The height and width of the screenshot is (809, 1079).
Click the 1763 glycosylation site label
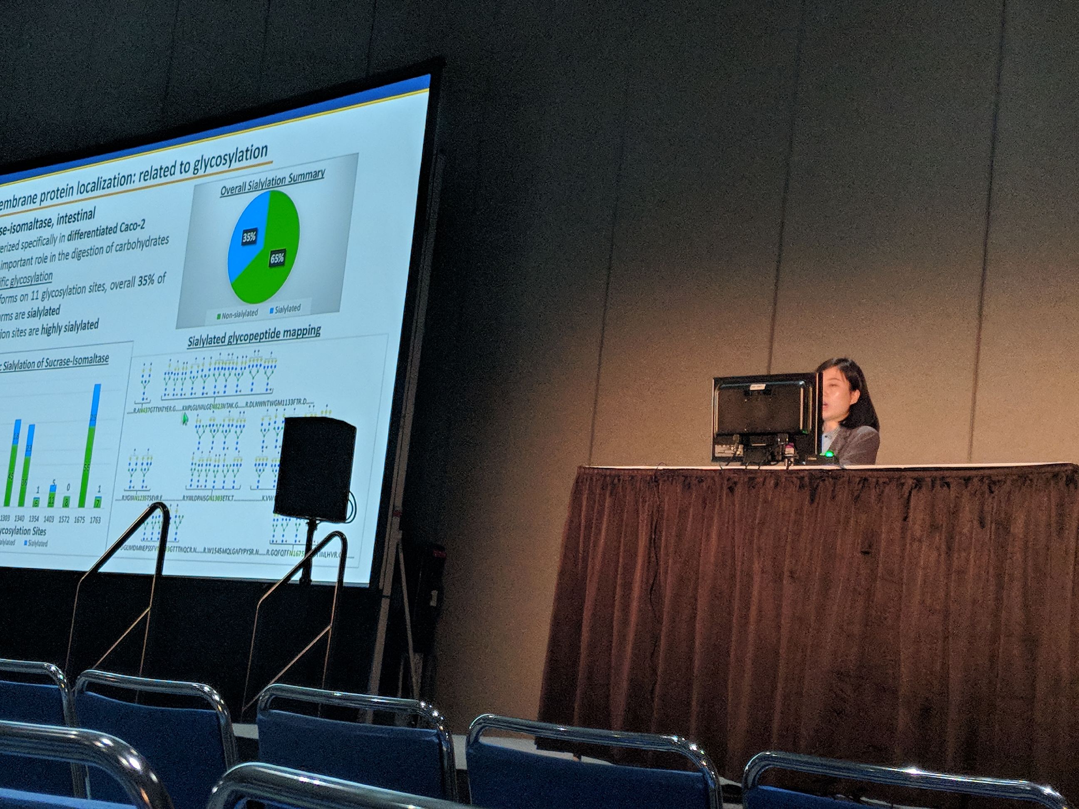96,520
